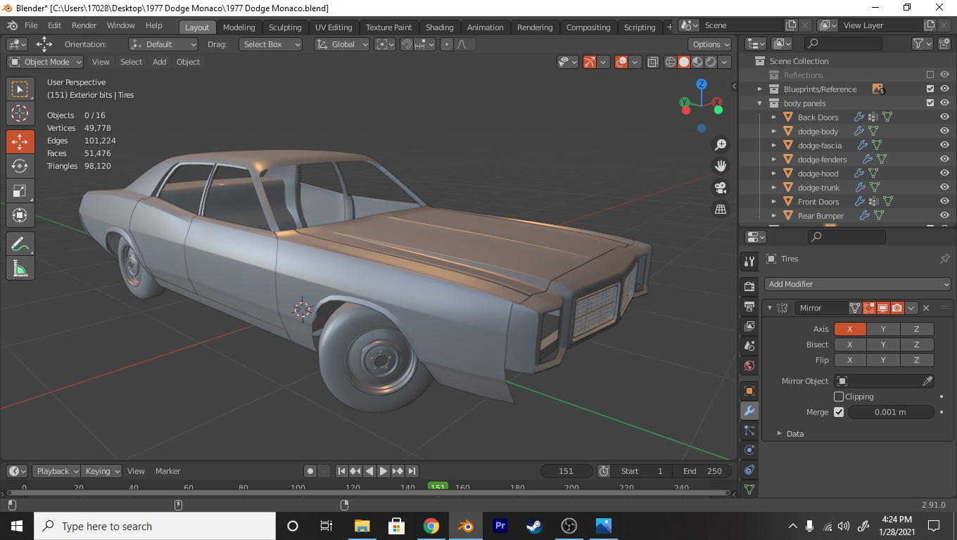Remove the Mirror modifier with X
Viewport: 957px width, 540px height.
point(926,308)
